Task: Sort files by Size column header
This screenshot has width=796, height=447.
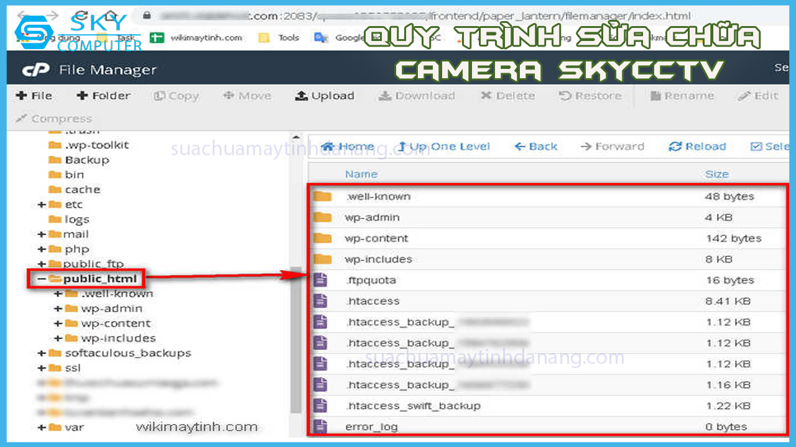Action: tap(717, 174)
